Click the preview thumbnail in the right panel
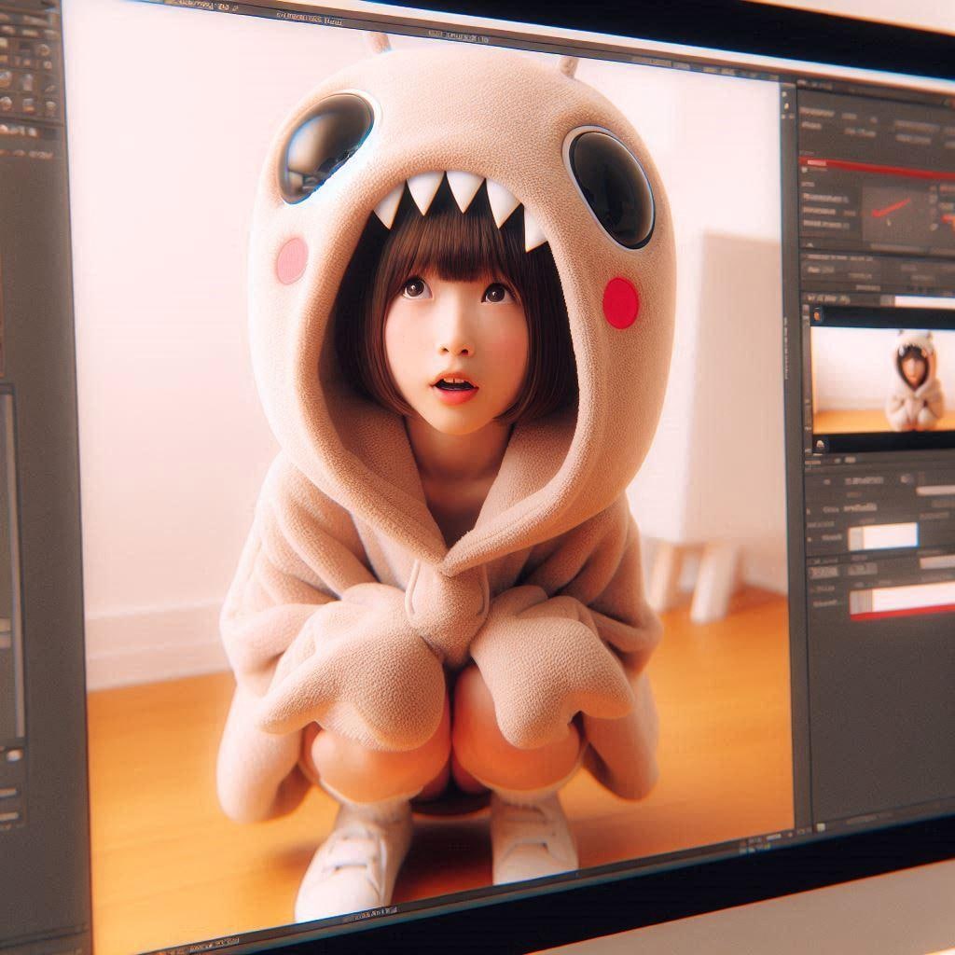This screenshot has width=955, height=955. point(883,379)
